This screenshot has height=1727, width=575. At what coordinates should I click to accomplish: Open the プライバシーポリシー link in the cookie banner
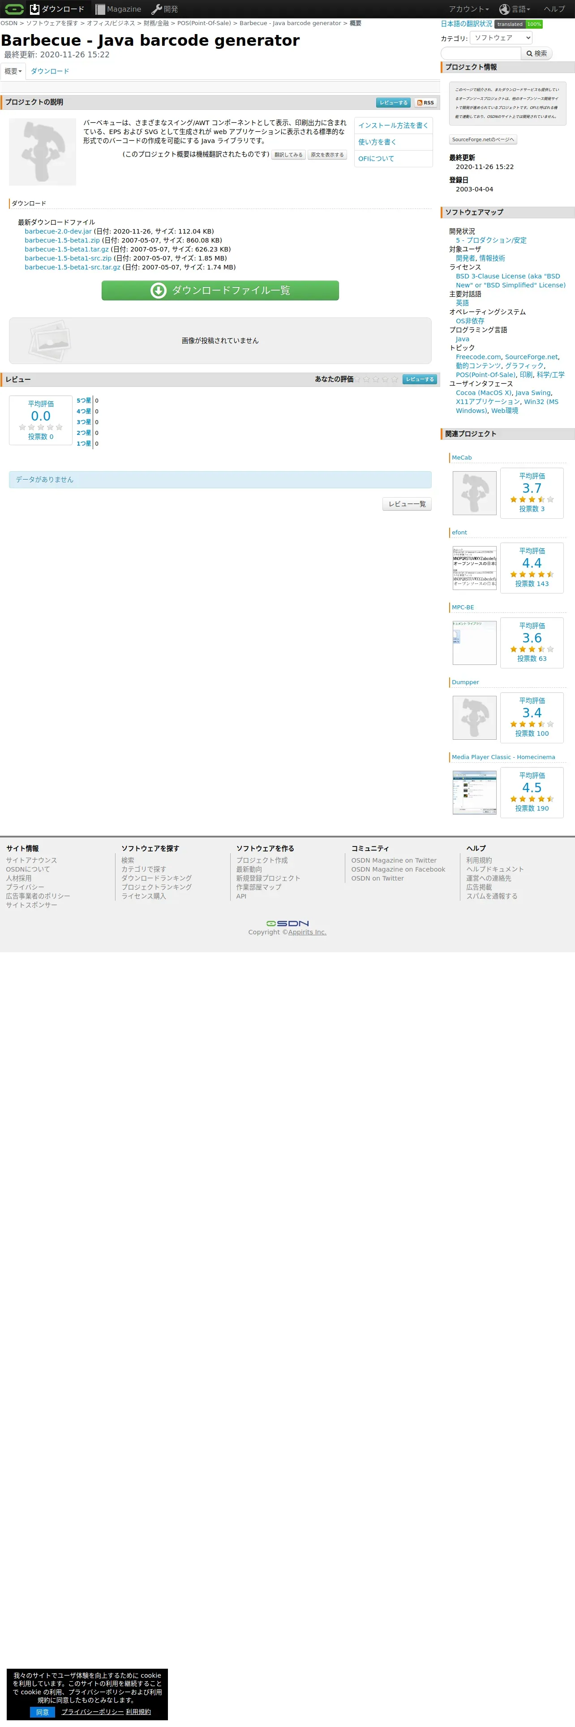pyautogui.click(x=92, y=1712)
